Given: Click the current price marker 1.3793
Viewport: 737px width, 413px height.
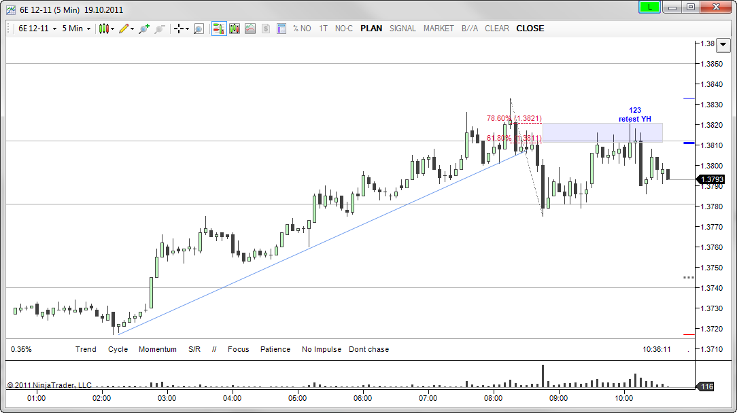Looking at the screenshot, I should pos(710,179).
